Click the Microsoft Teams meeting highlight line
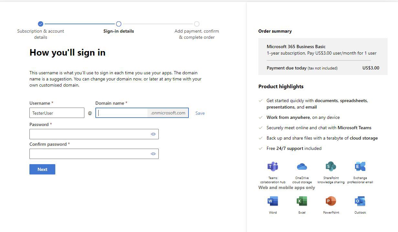 pos(319,128)
